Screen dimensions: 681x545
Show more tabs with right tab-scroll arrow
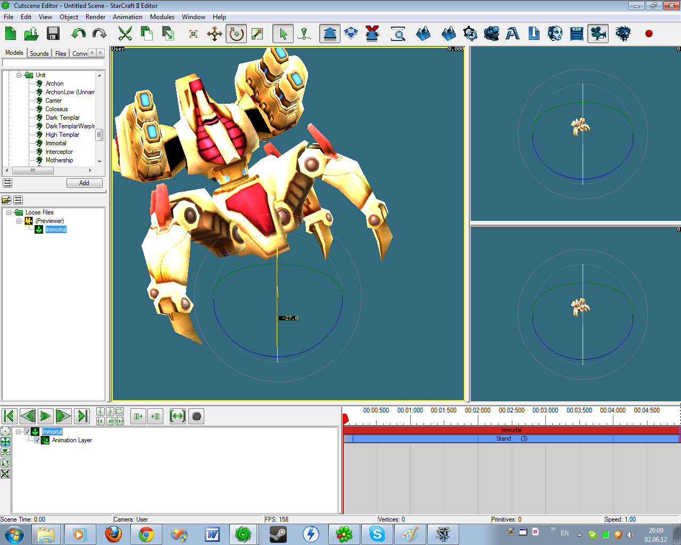100,53
